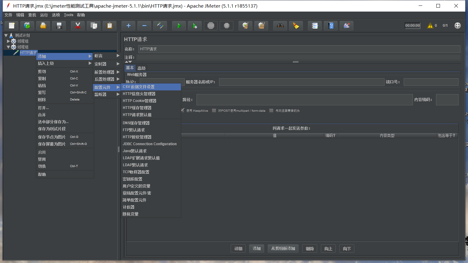Select the 基本 tab
The width and height of the screenshot is (468, 263).
point(130,68)
